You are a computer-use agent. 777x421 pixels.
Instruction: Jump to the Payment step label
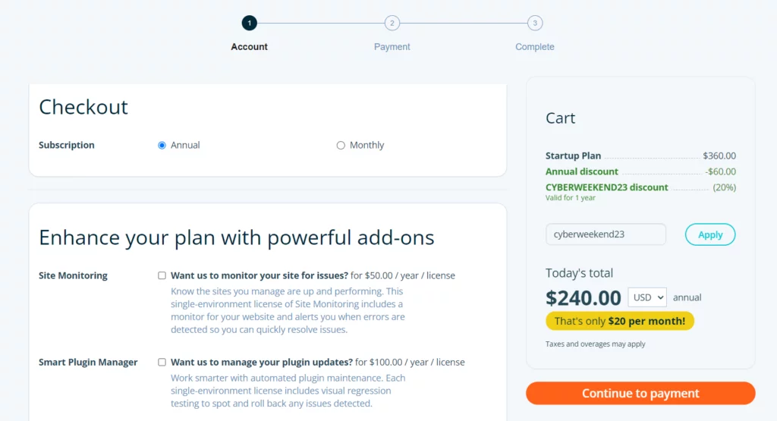[x=392, y=47]
